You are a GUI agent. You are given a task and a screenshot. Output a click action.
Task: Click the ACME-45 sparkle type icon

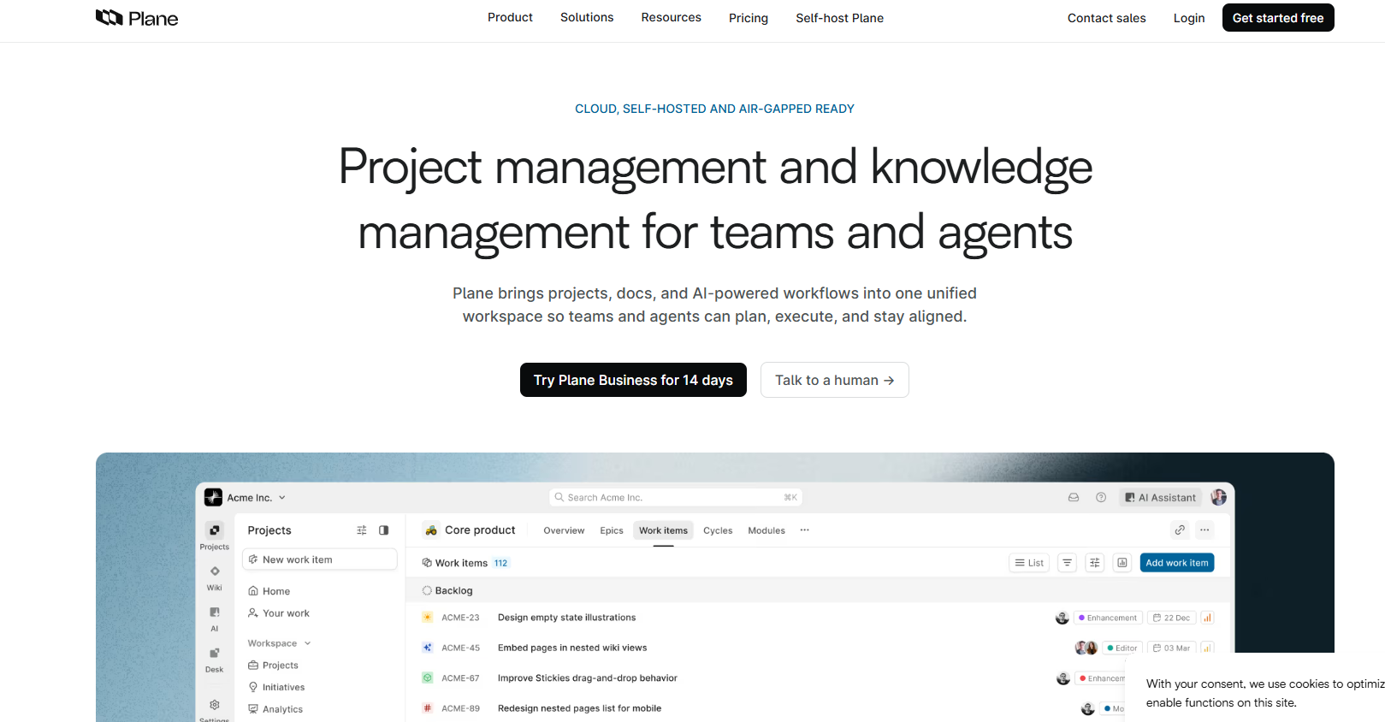coord(428,648)
